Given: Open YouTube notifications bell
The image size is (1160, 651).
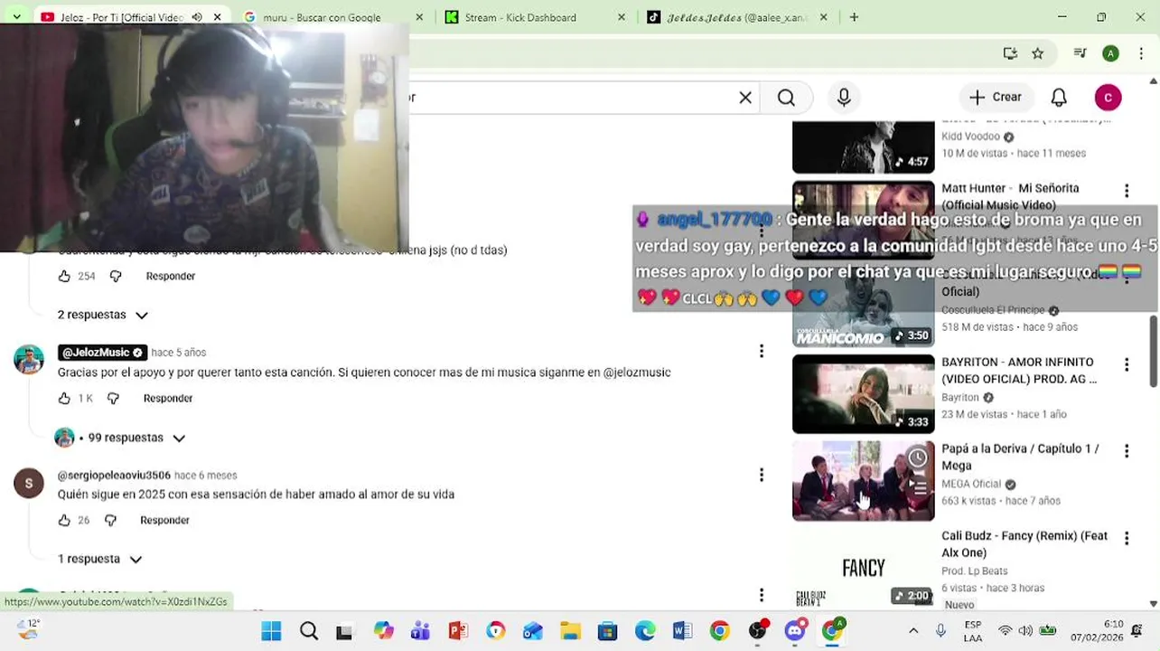Looking at the screenshot, I should [x=1059, y=98].
